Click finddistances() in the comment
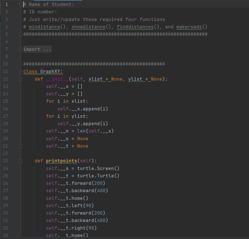 138,27
